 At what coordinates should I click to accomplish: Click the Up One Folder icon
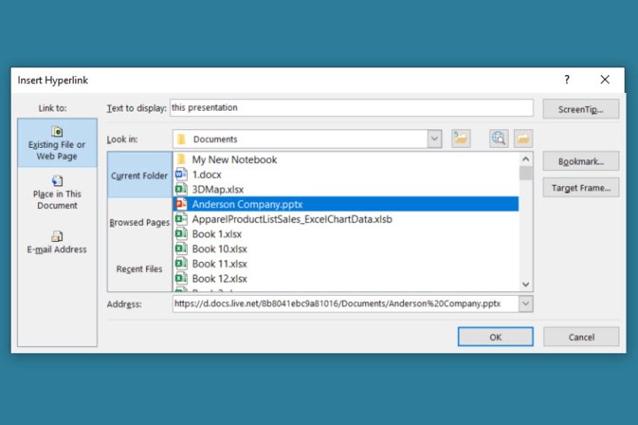click(x=461, y=138)
